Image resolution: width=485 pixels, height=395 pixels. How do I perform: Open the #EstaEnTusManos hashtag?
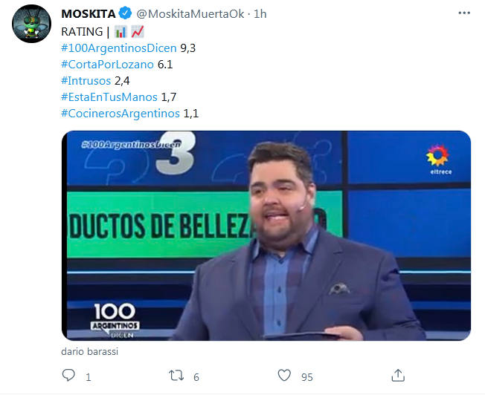tap(109, 97)
